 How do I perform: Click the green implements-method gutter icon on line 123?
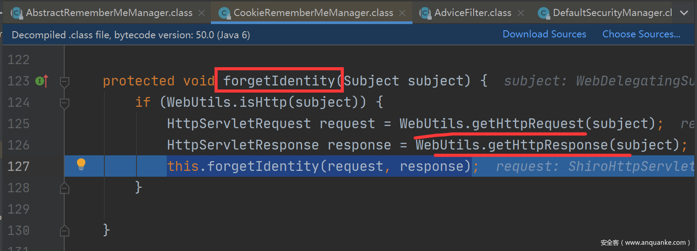pyautogui.click(x=39, y=81)
